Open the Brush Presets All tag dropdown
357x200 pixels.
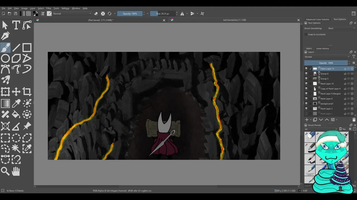click(x=321, y=129)
